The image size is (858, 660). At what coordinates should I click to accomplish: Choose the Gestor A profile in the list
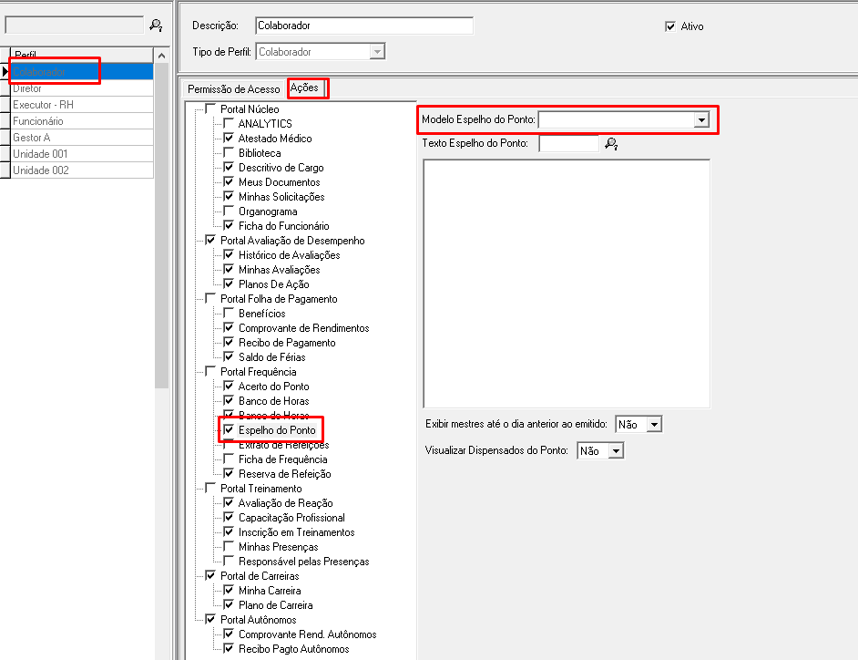(80, 138)
